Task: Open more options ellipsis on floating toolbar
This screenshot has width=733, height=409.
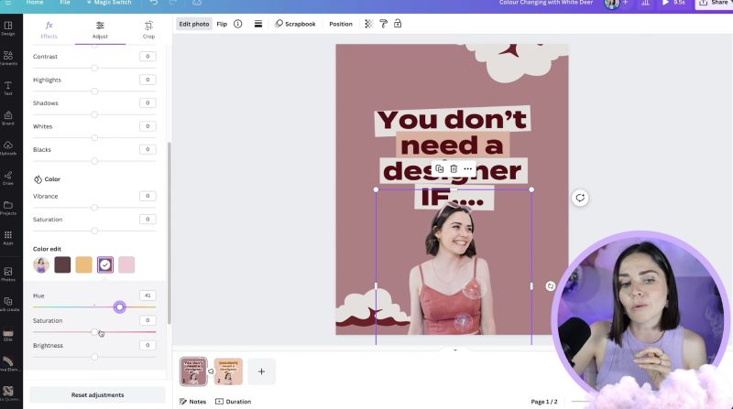Action: tap(468, 168)
